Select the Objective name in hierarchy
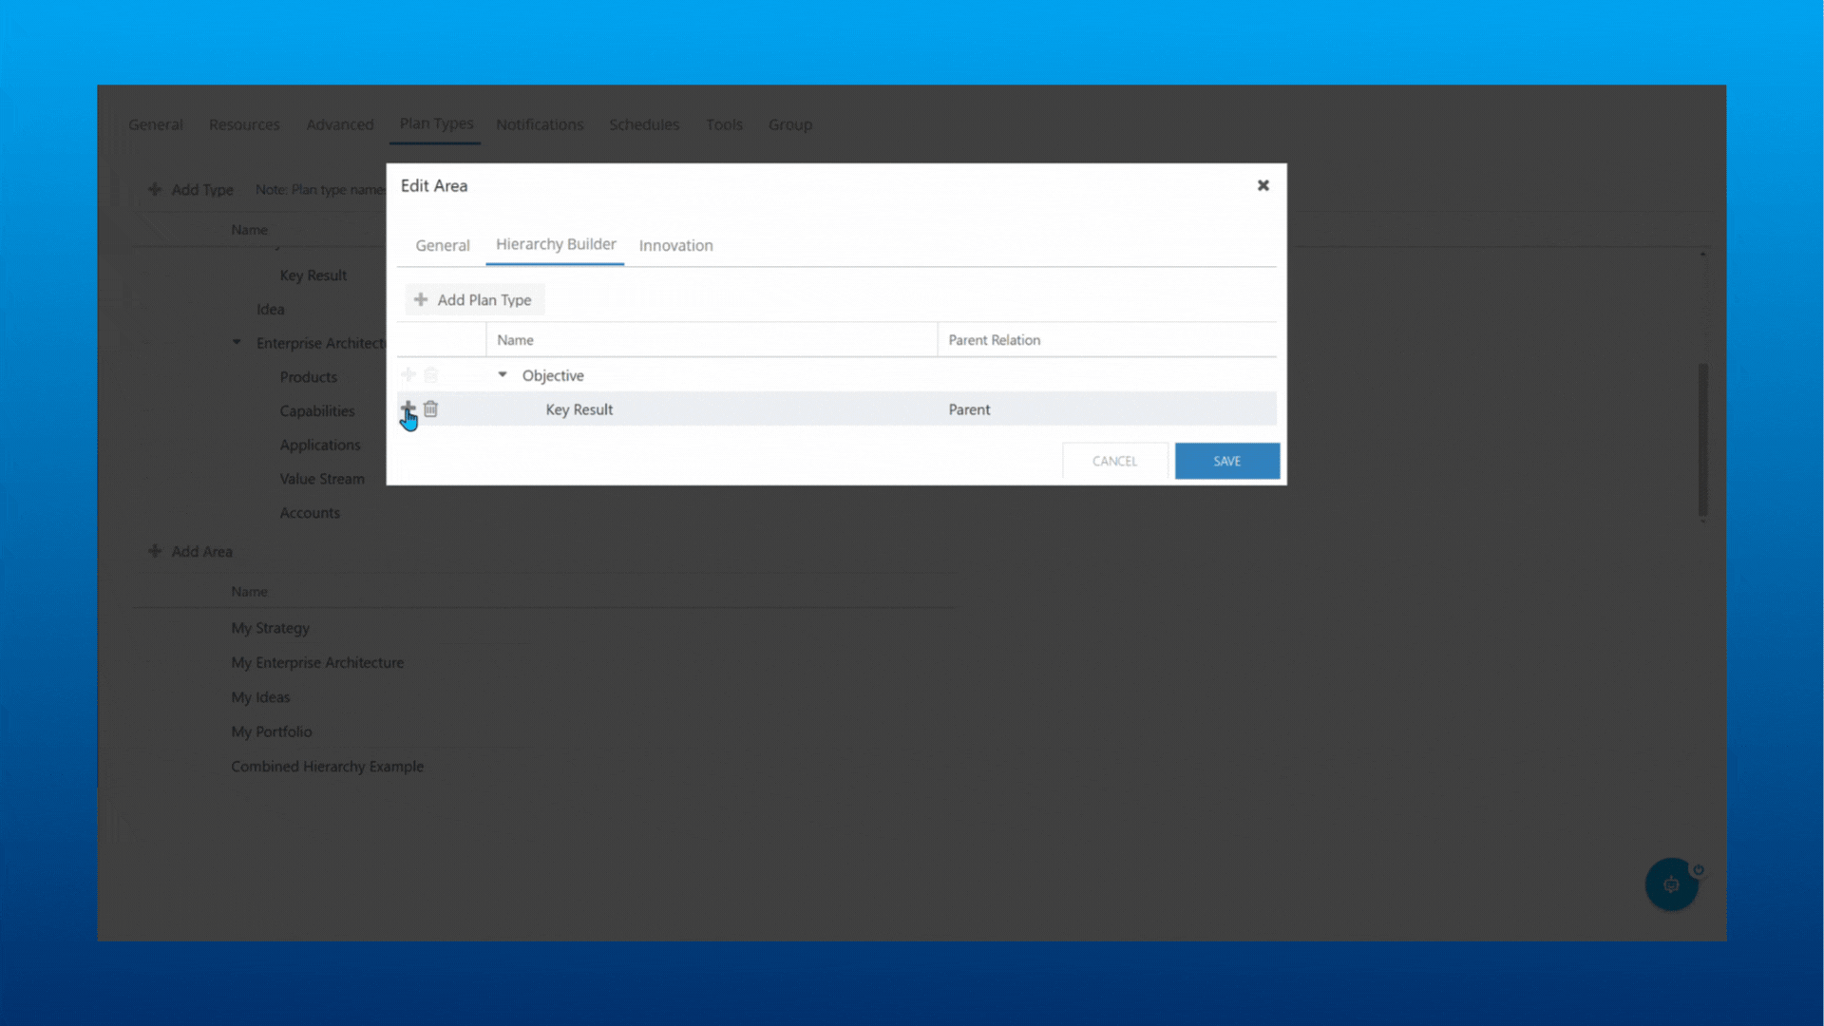The height and width of the screenshot is (1026, 1824). click(553, 375)
